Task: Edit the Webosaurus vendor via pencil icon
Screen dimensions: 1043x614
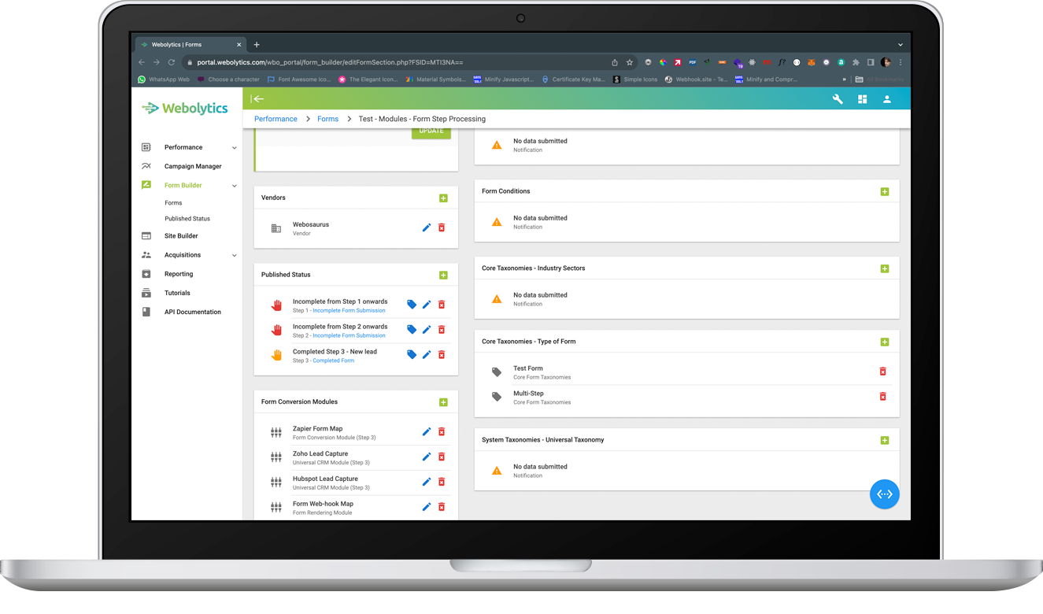Action: 426,227
